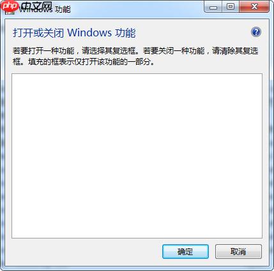
Task: Select the title bar text Windows 功能
Action: [45, 10]
